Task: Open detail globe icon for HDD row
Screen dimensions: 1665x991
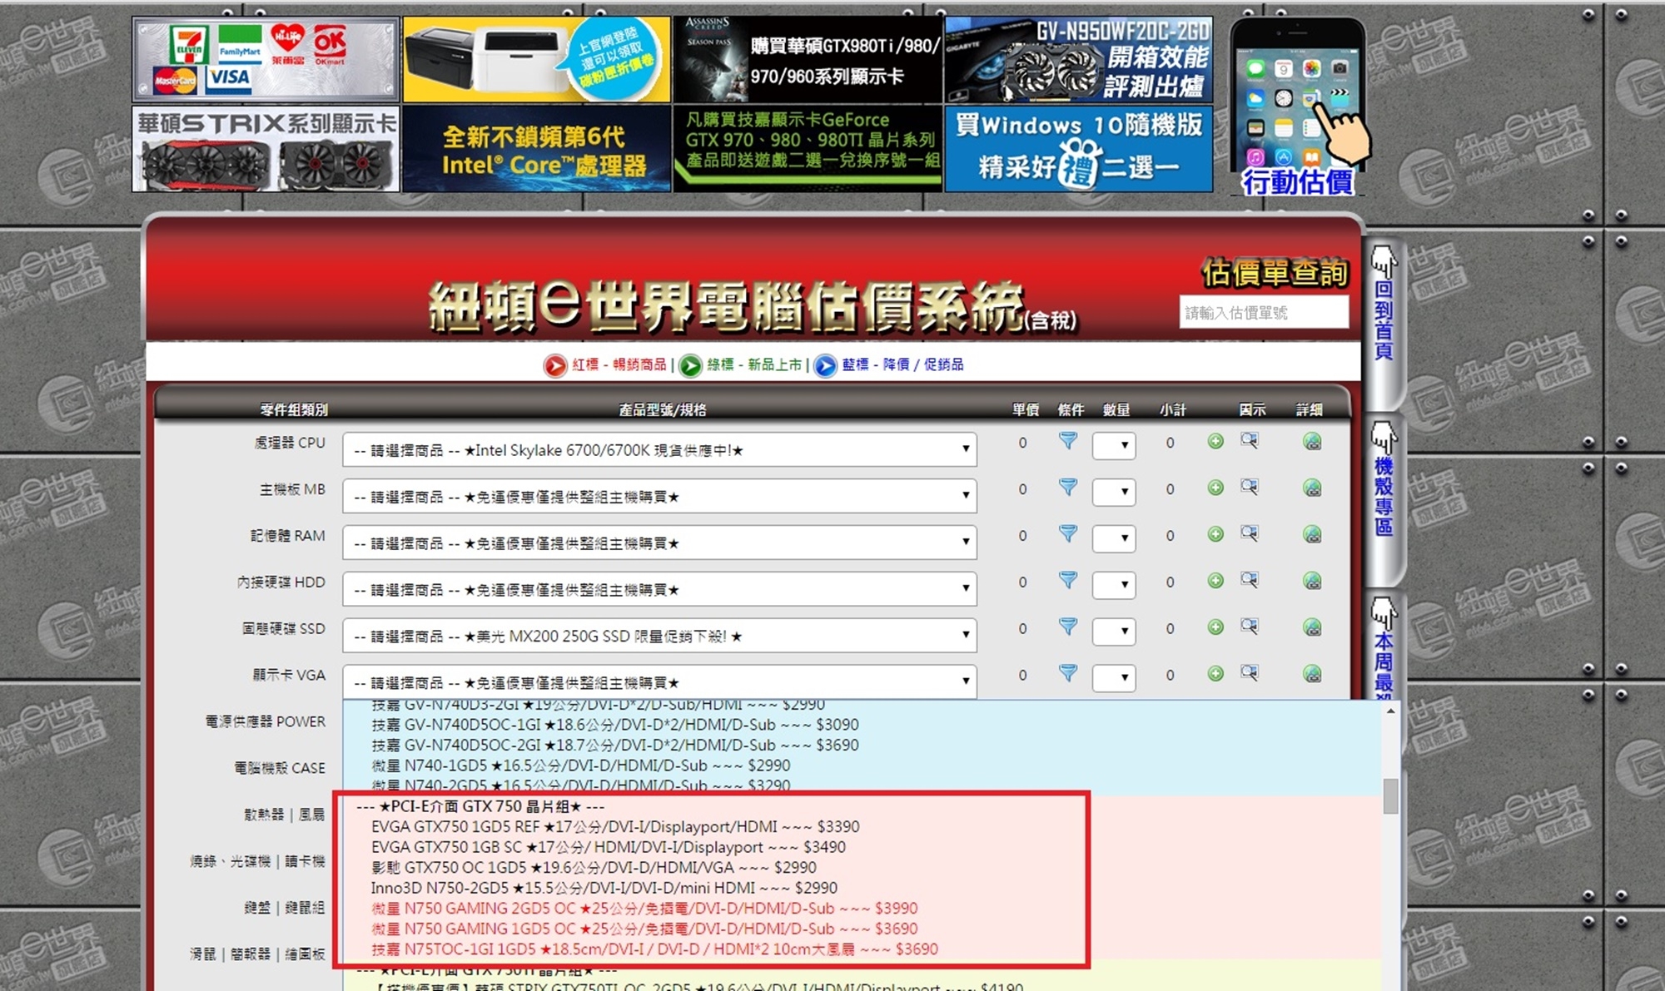Action: pos(1312,582)
